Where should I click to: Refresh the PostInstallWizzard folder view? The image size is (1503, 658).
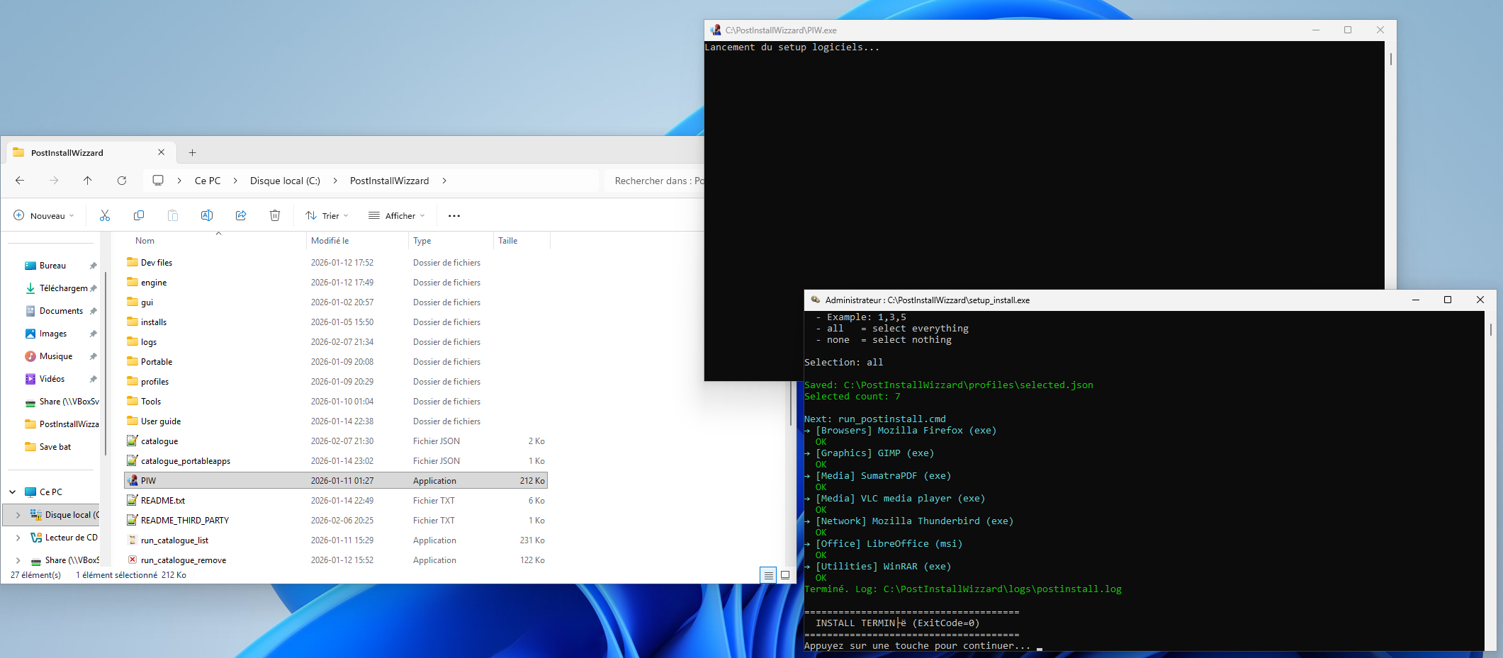click(122, 181)
